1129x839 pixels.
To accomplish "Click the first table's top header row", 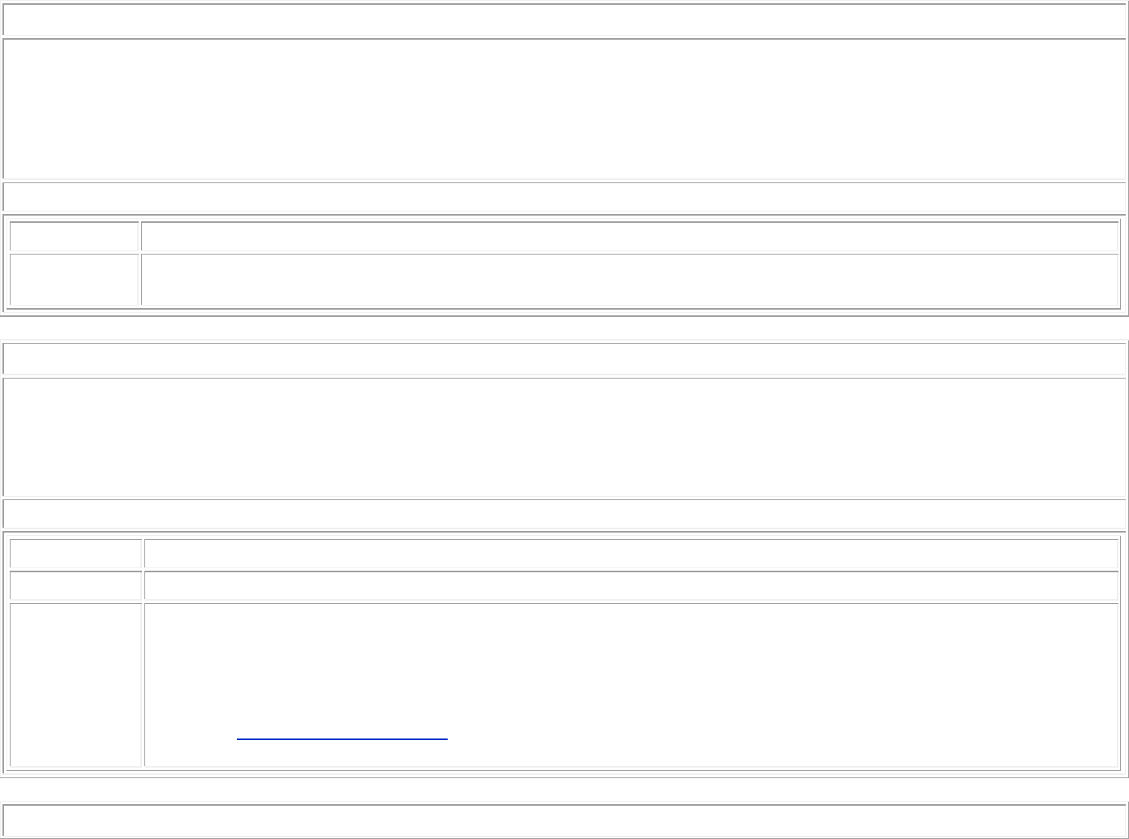I will pos(564,20).
